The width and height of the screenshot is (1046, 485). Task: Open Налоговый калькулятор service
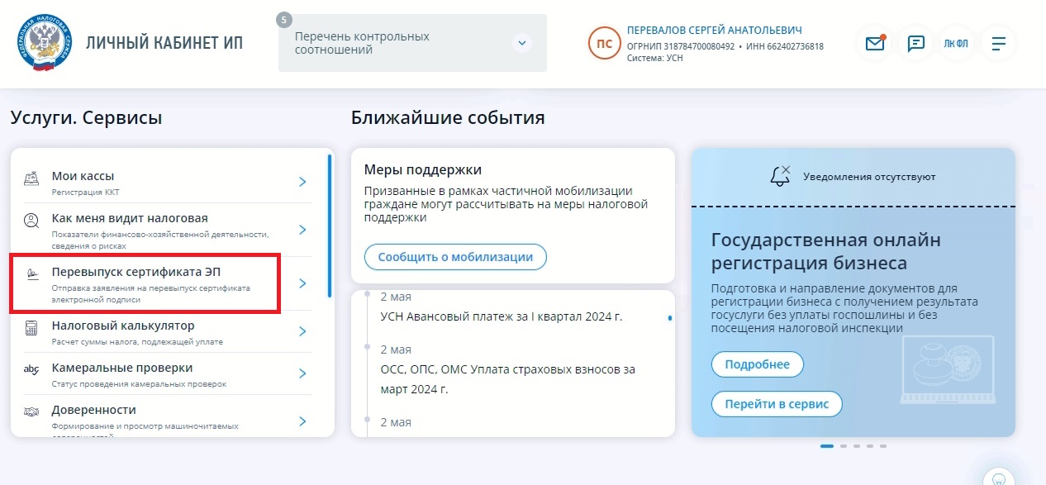click(166, 331)
